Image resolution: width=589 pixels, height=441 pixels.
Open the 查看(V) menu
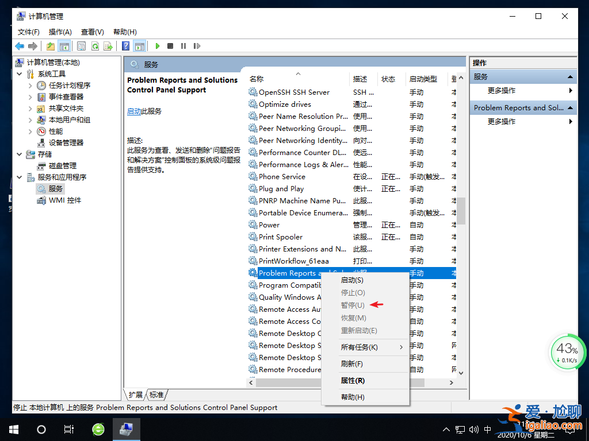tap(92, 32)
